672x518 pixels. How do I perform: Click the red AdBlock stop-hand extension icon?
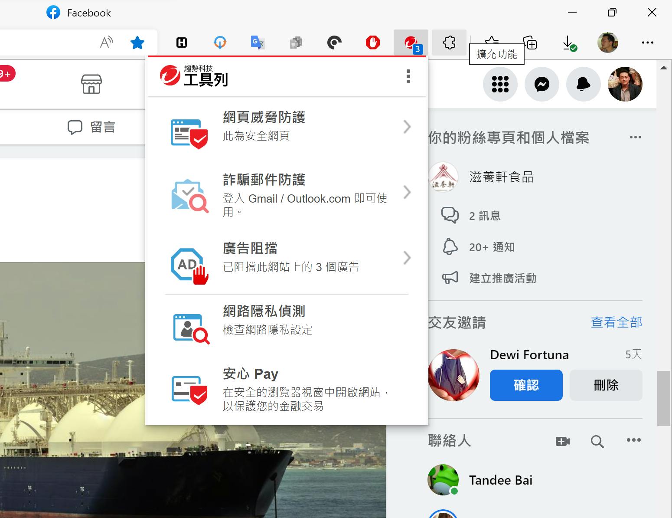(372, 43)
